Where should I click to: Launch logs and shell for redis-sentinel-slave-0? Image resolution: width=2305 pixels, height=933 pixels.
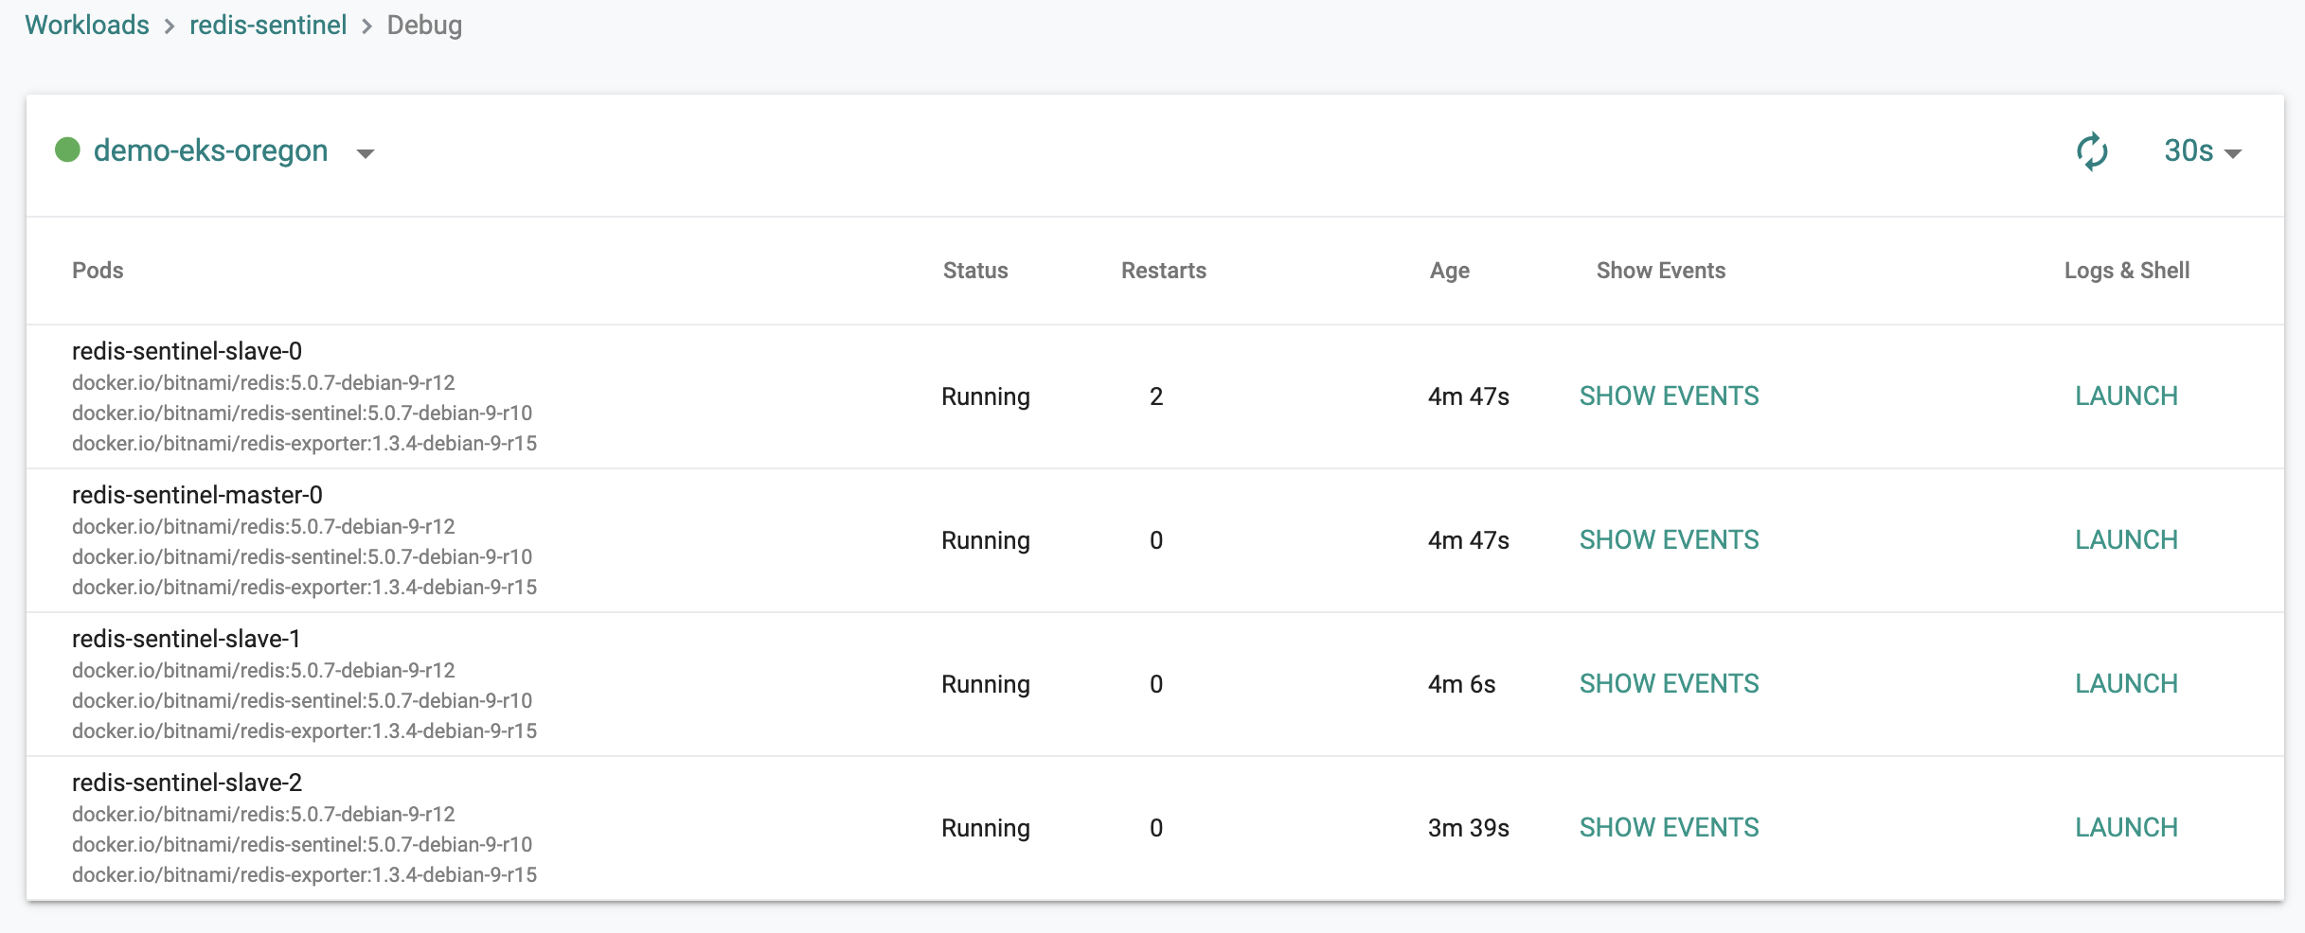[x=2126, y=396]
